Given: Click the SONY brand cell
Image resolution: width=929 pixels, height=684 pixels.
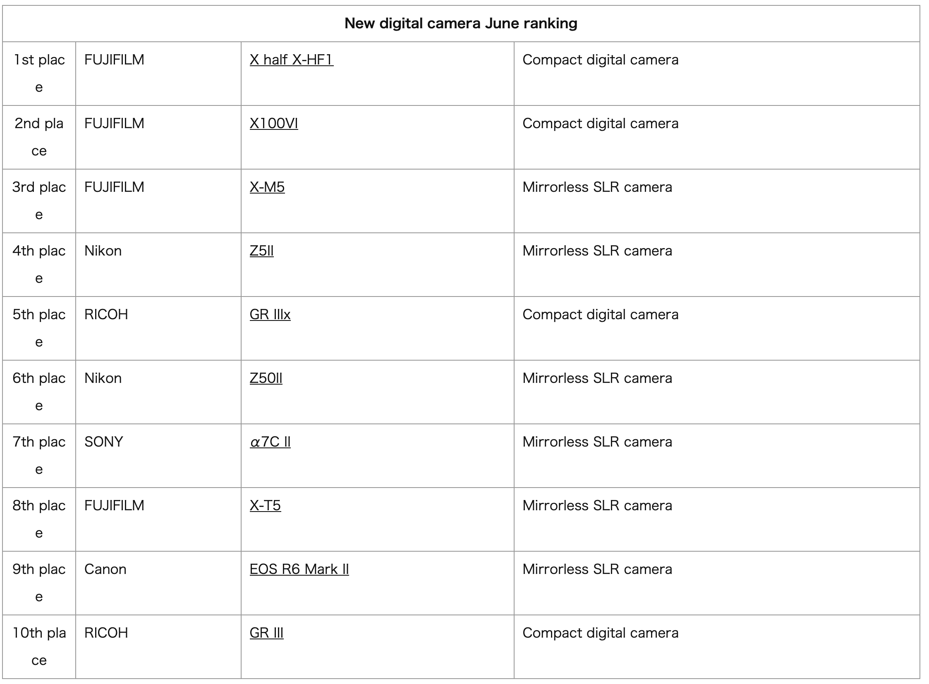Looking at the screenshot, I should tap(103, 442).
